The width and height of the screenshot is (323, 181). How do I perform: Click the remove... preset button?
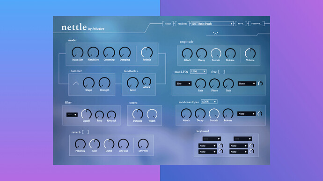click(x=257, y=24)
